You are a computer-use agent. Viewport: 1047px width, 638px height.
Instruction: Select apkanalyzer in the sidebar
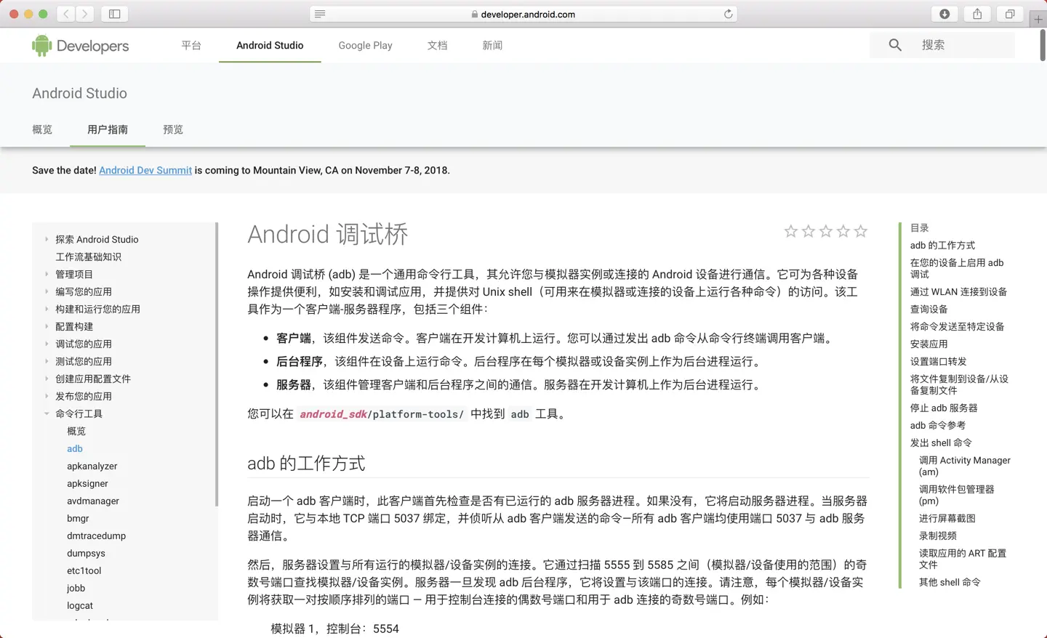coord(92,466)
